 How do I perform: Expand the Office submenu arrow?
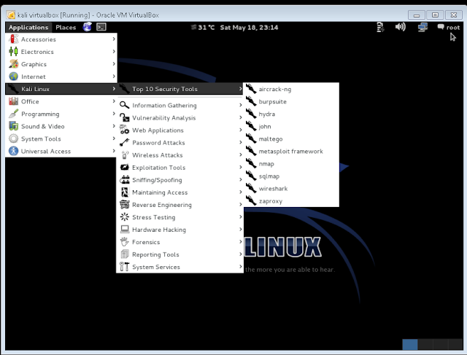coord(114,101)
